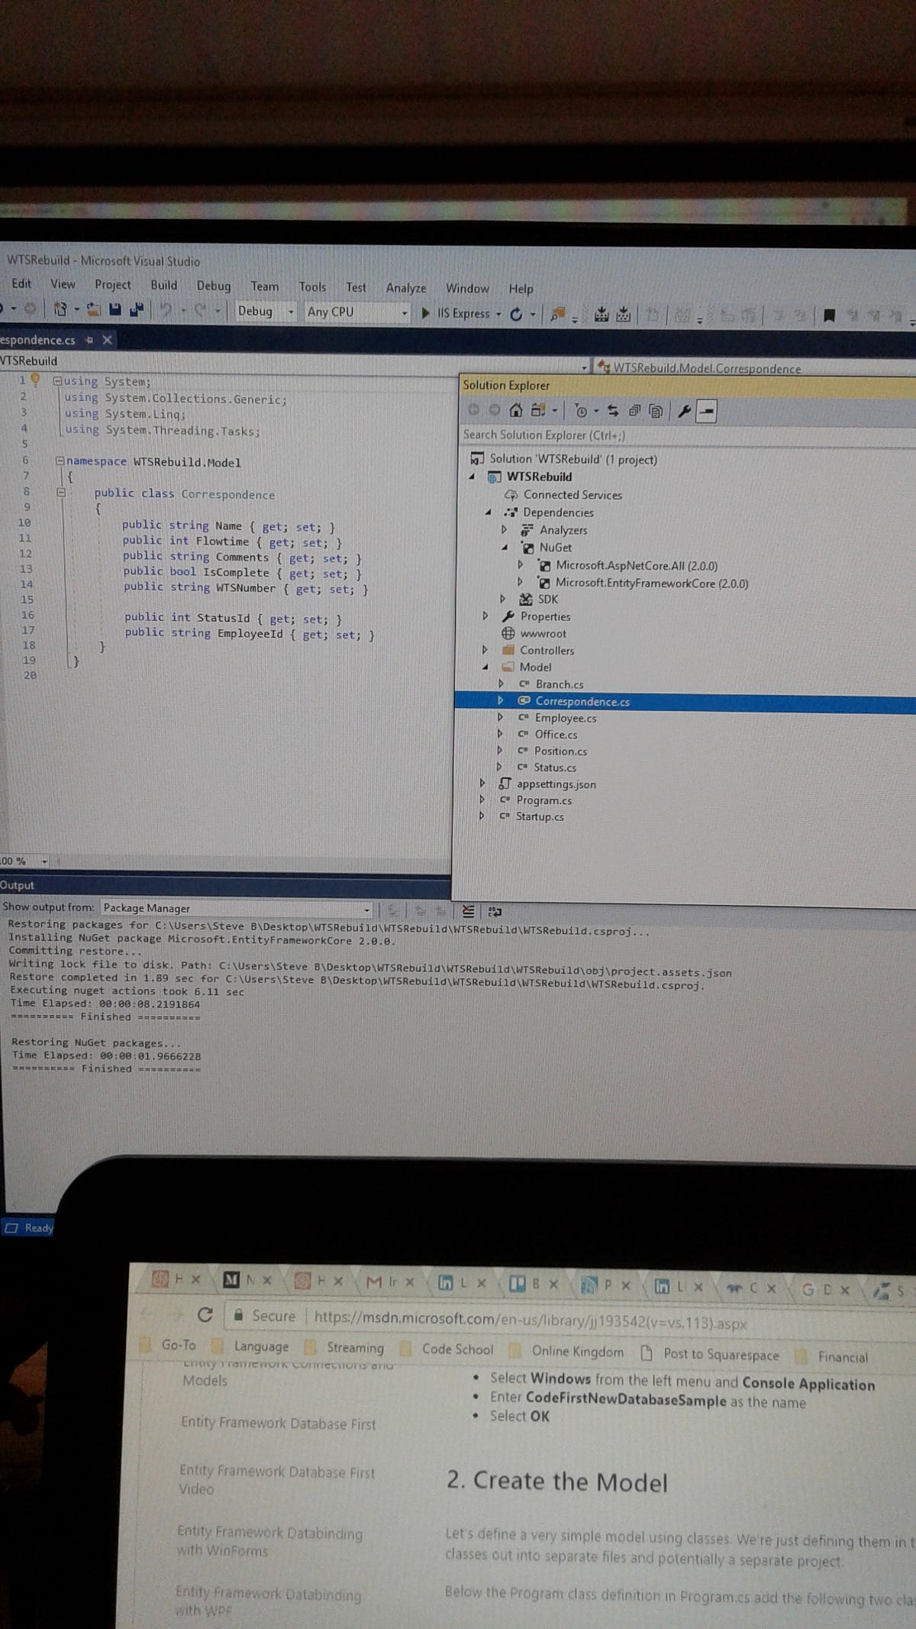Open the IIS Express launch options dropdown arrow
The width and height of the screenshot is (916, 1629).
point(498,314)
